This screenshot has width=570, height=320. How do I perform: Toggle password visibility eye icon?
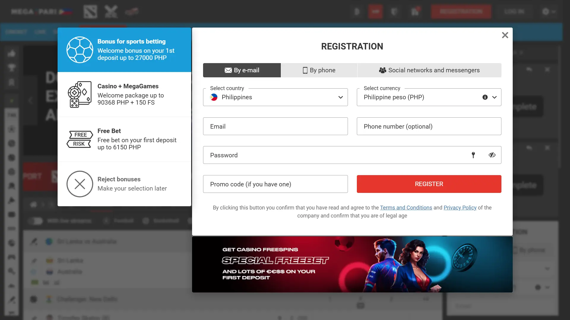(x=492, y=155)
